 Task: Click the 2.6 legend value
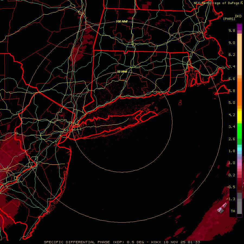[232, 139]
